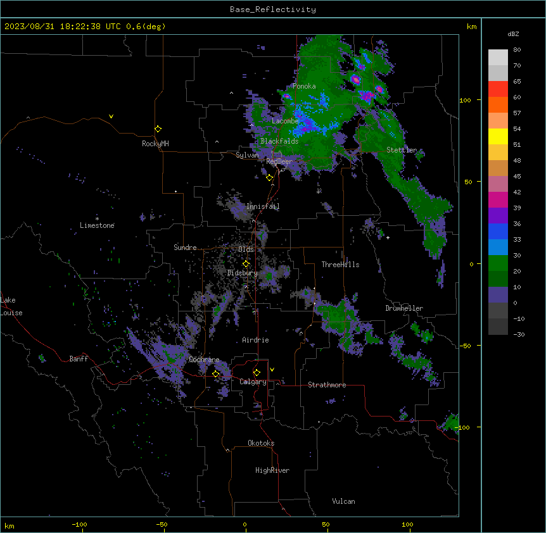Screen dimensions: 546x533
Task: Click the red 60-65 dBZ legend swatch
Action: (498, 89)
